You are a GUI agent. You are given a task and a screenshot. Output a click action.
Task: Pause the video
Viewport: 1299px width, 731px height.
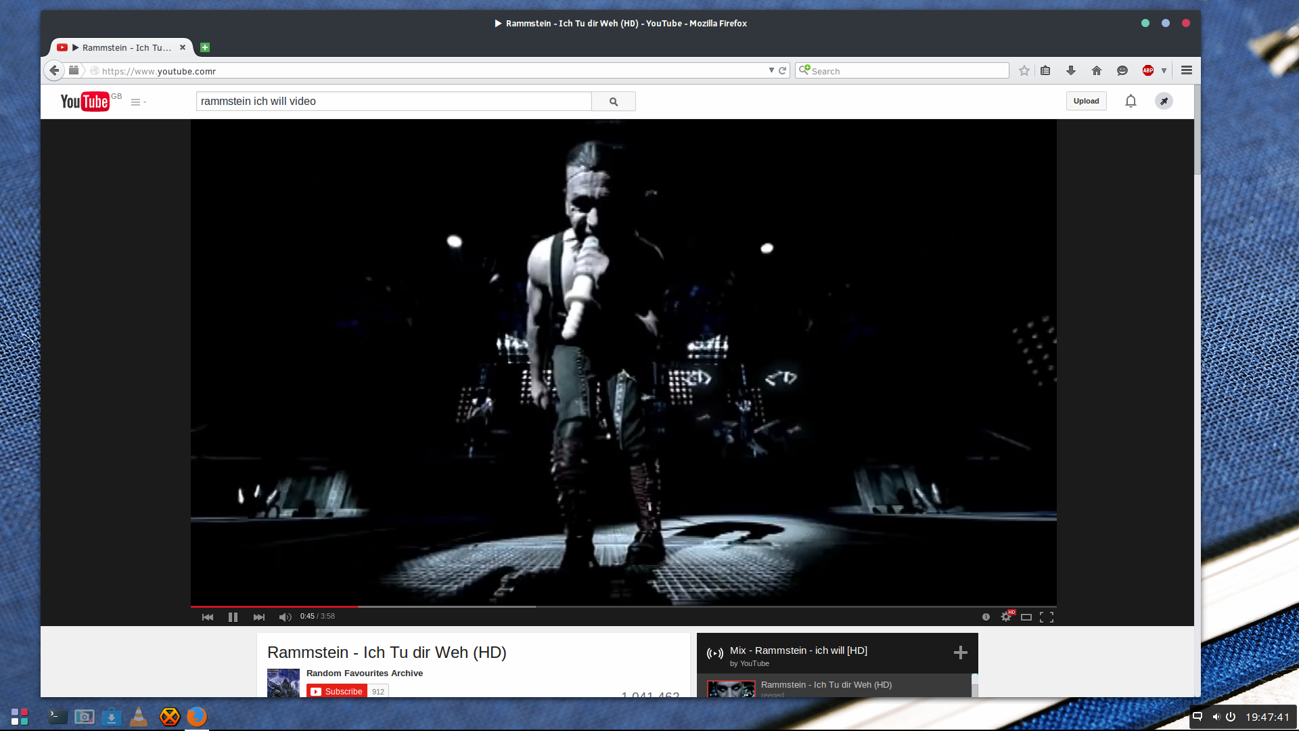point(233,617)
